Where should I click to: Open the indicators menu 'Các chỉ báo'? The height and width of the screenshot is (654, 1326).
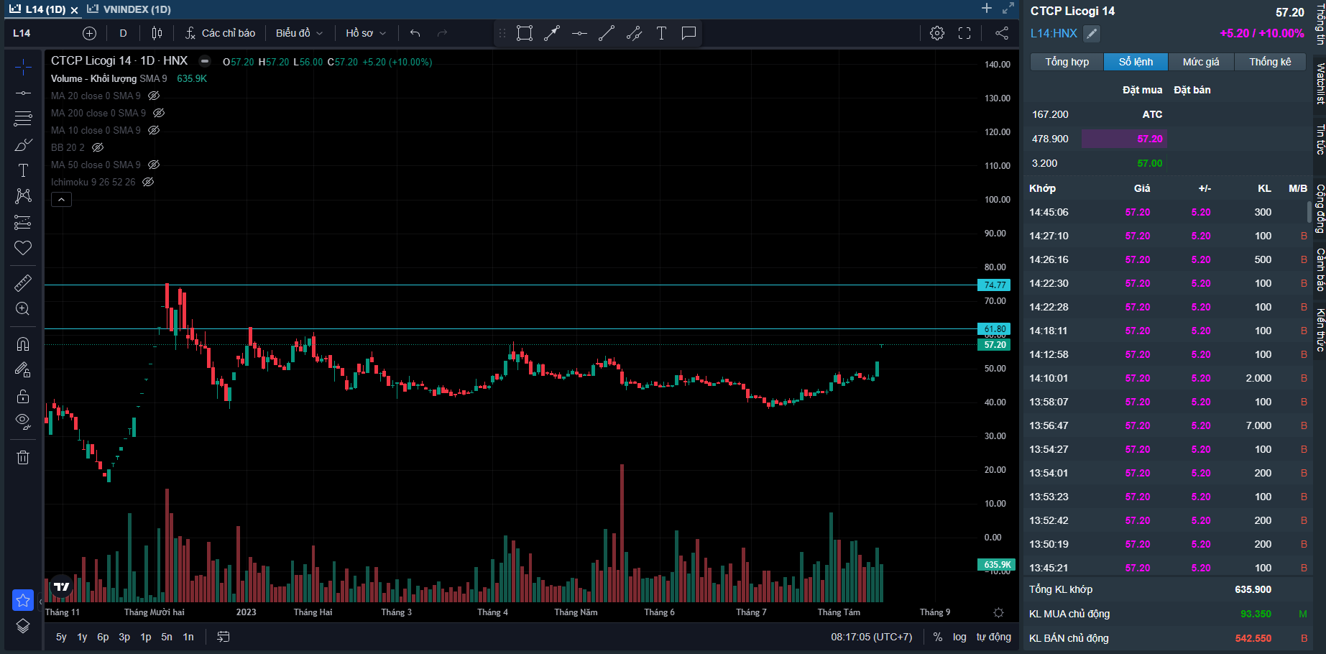coord(220,33)
